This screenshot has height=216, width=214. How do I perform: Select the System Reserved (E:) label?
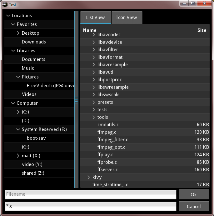[x=44, y=129]
